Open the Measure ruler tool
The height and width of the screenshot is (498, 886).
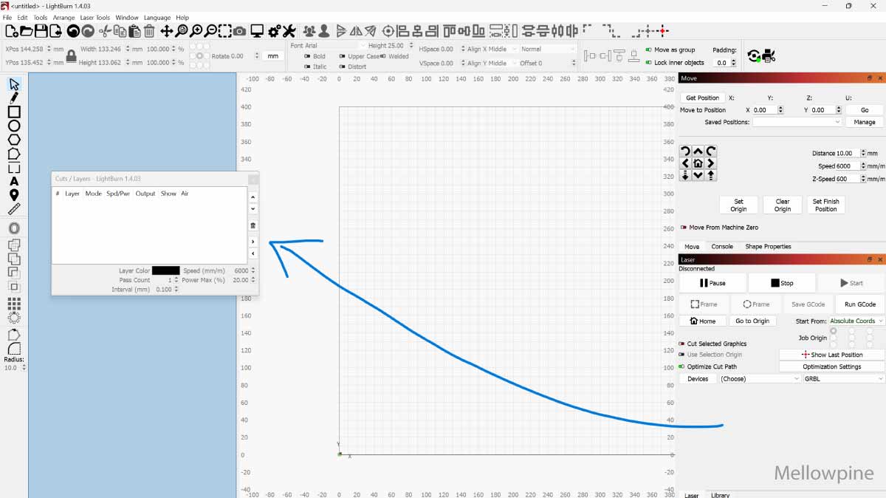[14, 208]
